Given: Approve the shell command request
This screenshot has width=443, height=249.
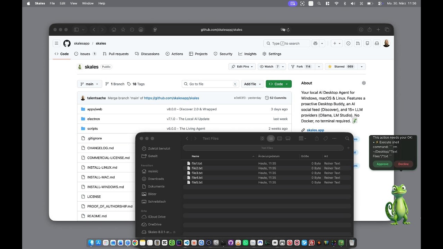Looking at the screenshot, I should click(x=382, y=164).
